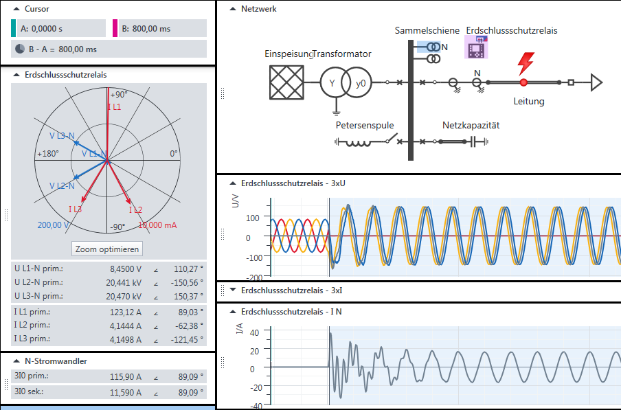621x410 pixels.
Task: Collapse the Erdschlussschutzrelais phasor panel
Action: 16,75
